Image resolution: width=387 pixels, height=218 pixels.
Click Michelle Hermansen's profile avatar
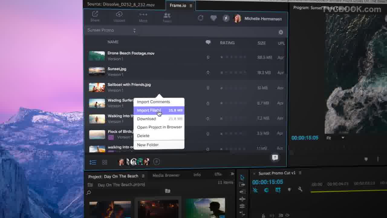click(x=238, y=19)
